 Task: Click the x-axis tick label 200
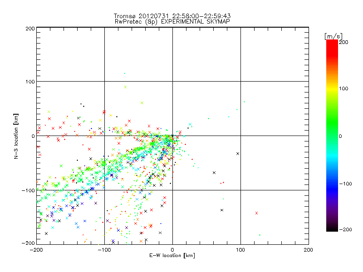309,250
